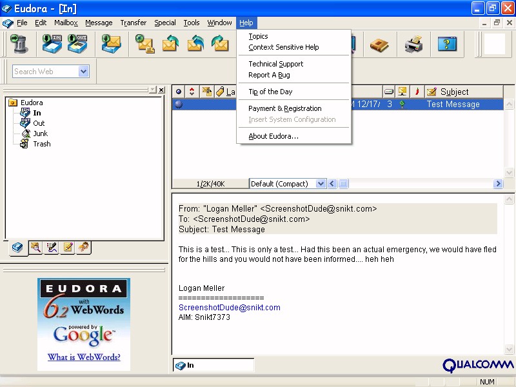Click the Check Mail envelope-tray toolbar icon
The width and height of the screenshot is (516, 387).
click(111, 44)
